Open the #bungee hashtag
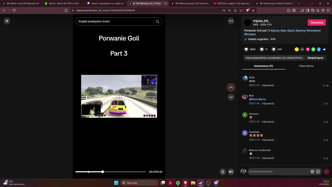This screenshot has height=187, width=332. coord(250,34)
